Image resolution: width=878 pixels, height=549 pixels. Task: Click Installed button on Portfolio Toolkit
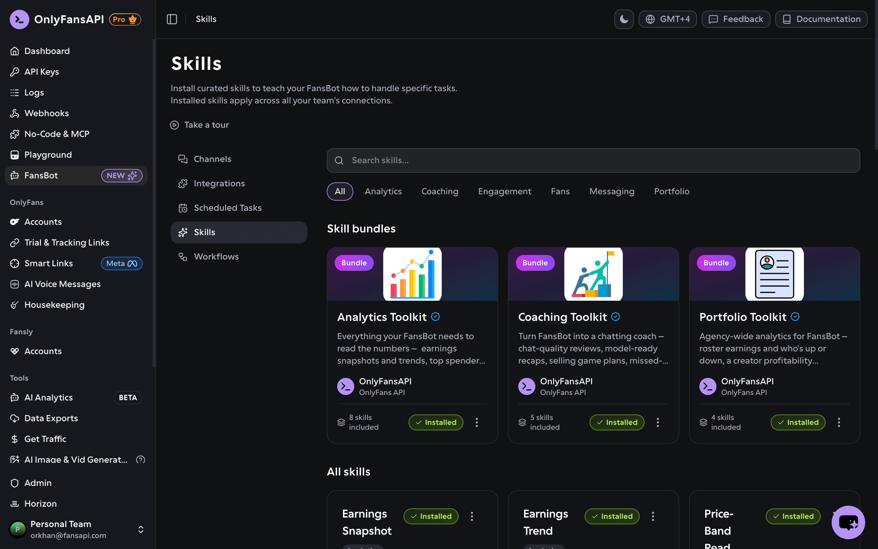798,422
